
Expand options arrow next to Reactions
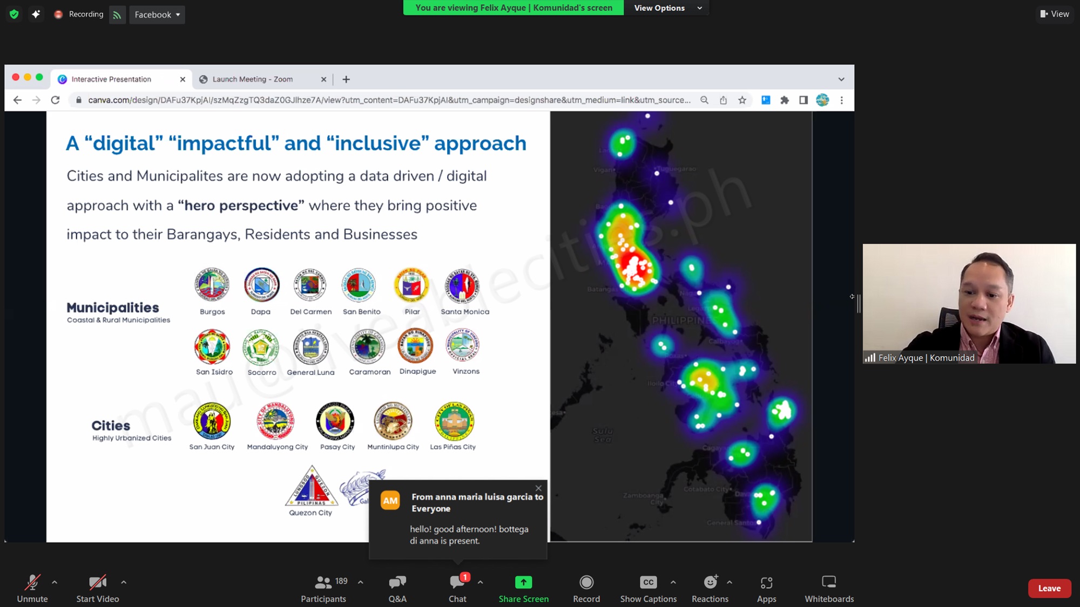(x=730, y=582)
